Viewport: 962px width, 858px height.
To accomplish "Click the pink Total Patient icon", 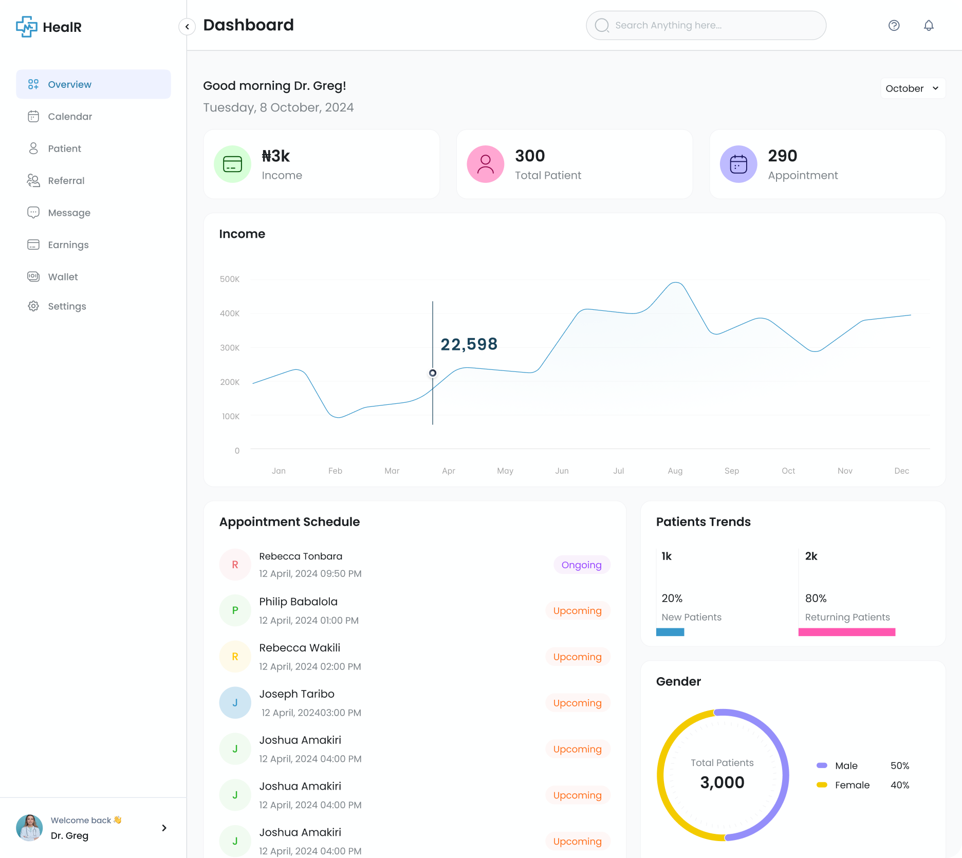I will pyautogui.click(x=485, y=164).
